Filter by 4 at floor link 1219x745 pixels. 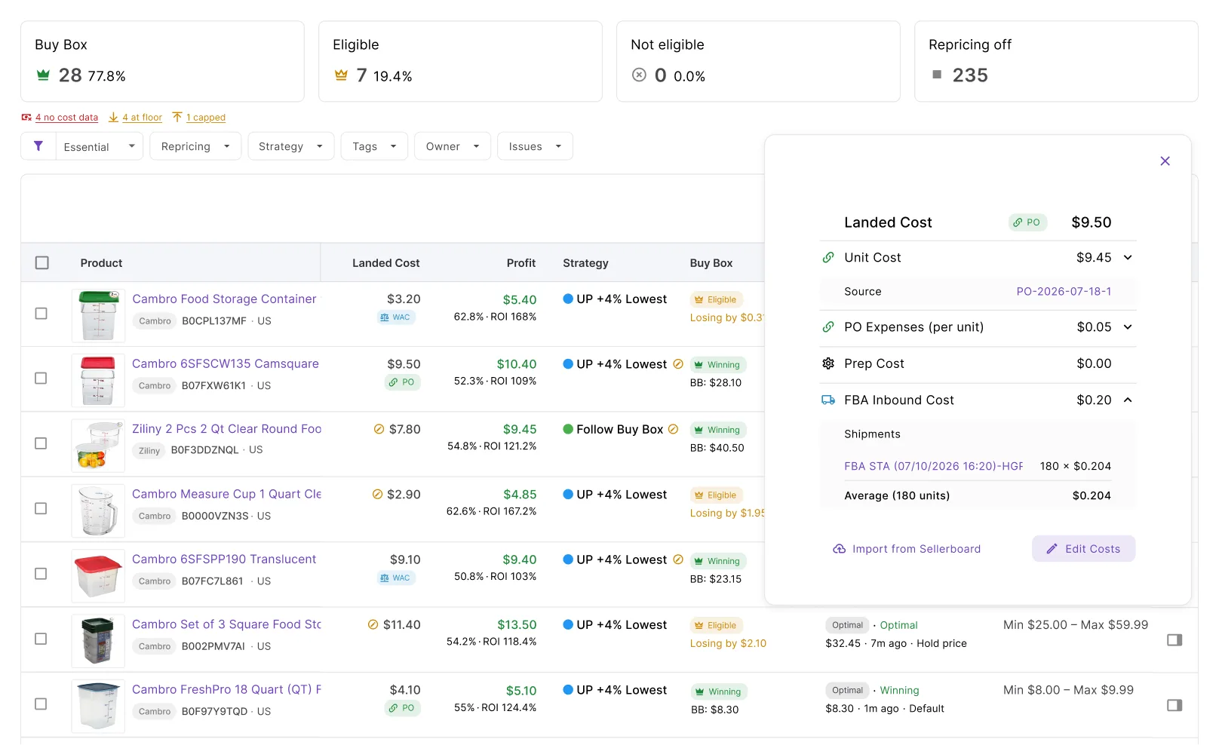[x=142, y=118]
